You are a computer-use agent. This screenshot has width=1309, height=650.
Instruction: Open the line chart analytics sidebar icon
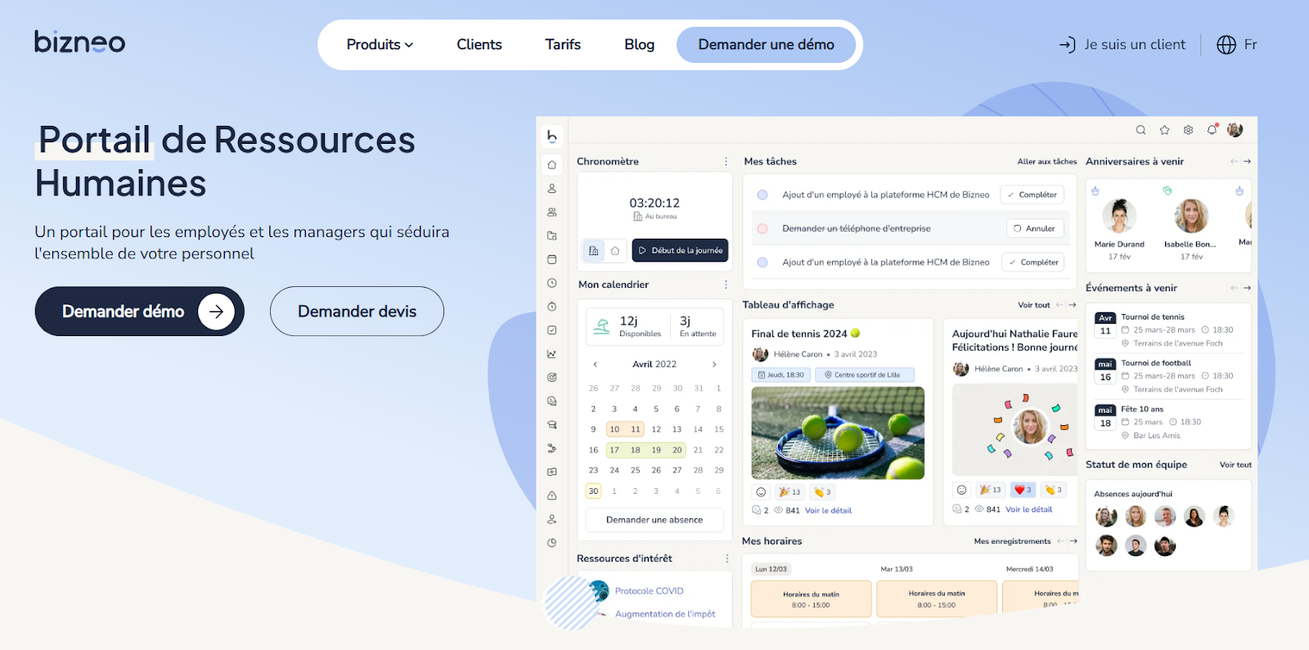coord(552,354)
